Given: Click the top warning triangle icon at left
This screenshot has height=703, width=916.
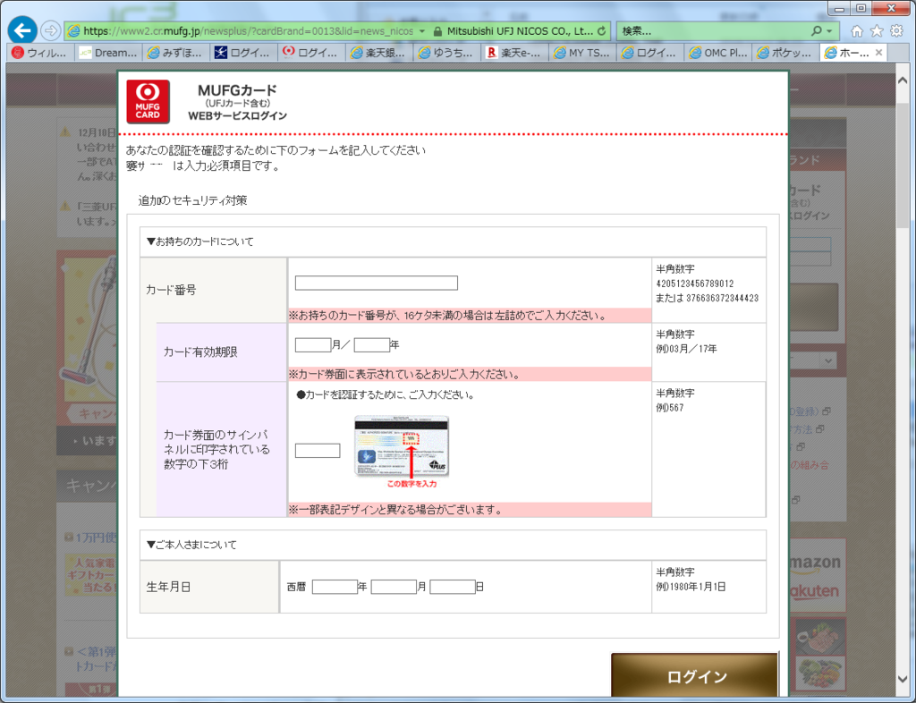Looking at the screenshot, I should tap(66, 132).
